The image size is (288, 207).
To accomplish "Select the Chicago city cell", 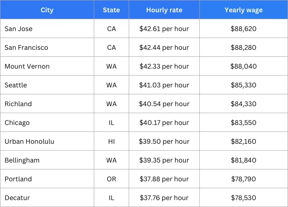I will [17, 123].
